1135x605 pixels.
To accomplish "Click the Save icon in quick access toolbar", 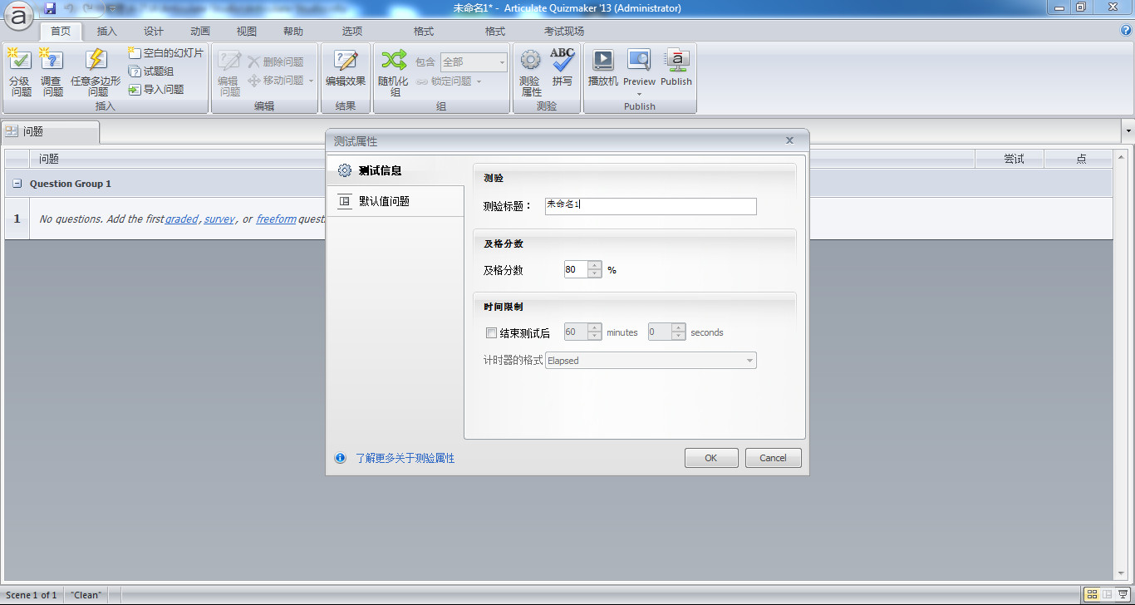I will tap(50, 8).
